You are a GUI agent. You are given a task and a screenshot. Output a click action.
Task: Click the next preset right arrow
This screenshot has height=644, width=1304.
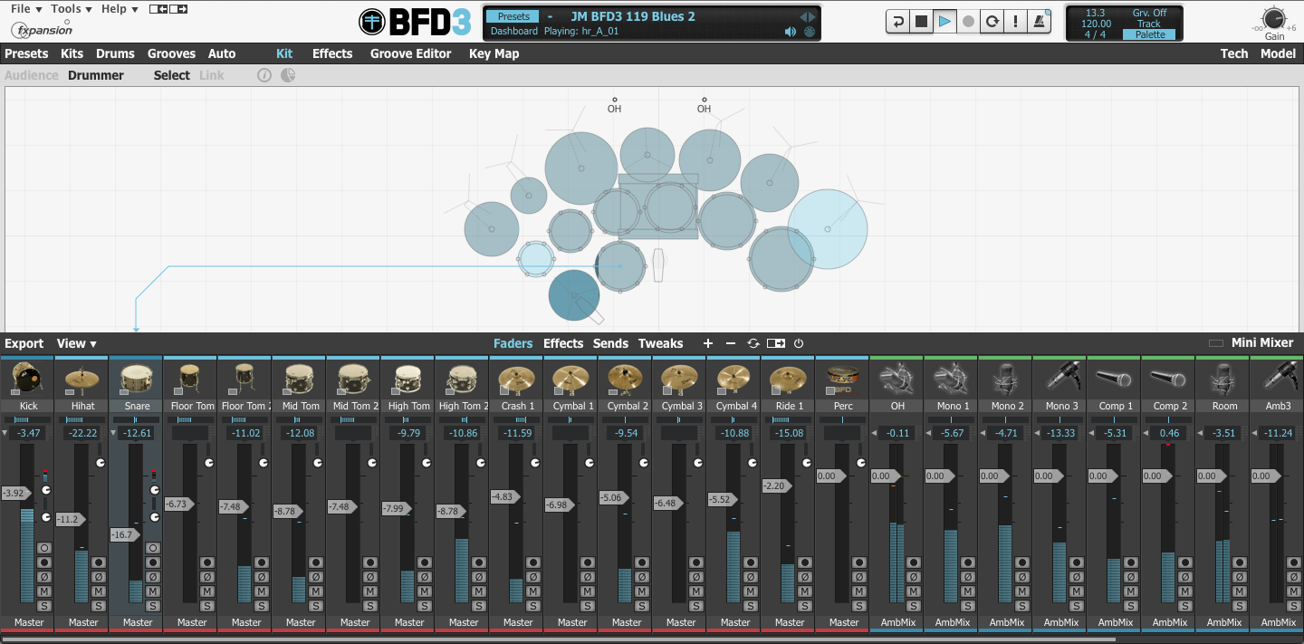click(812, 16)
